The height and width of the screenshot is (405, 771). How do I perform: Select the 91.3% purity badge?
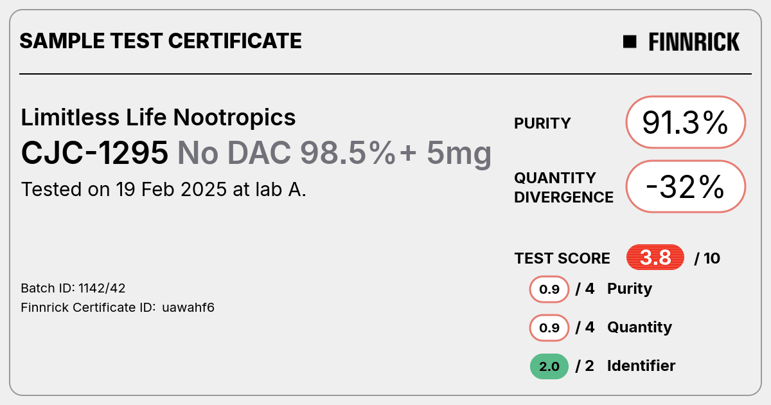pyautogui.click(x=685, y=122)
